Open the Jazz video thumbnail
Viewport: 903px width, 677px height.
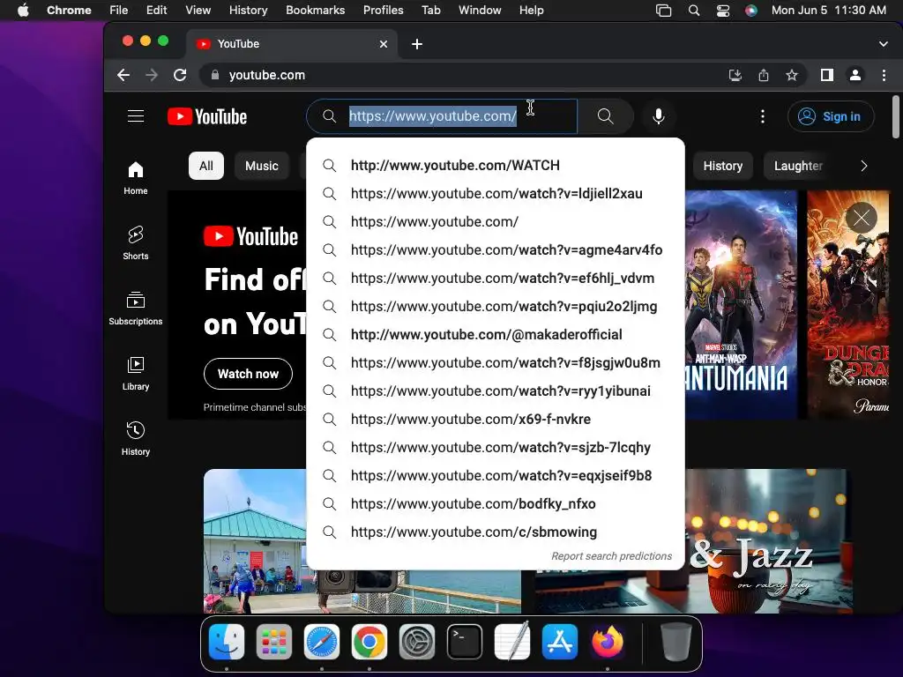pyautogui.click(x=769, y=541)
